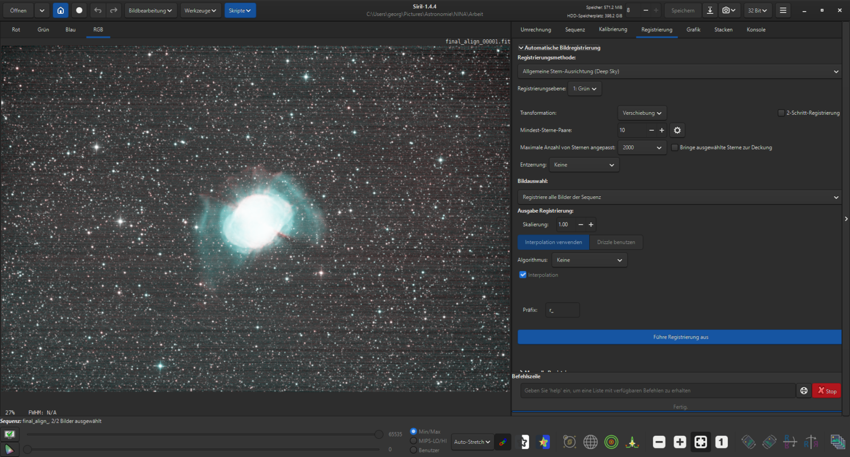This screenshot has height=457, width=850.
Task: Toggle the negative view icon
Action: 523,442
